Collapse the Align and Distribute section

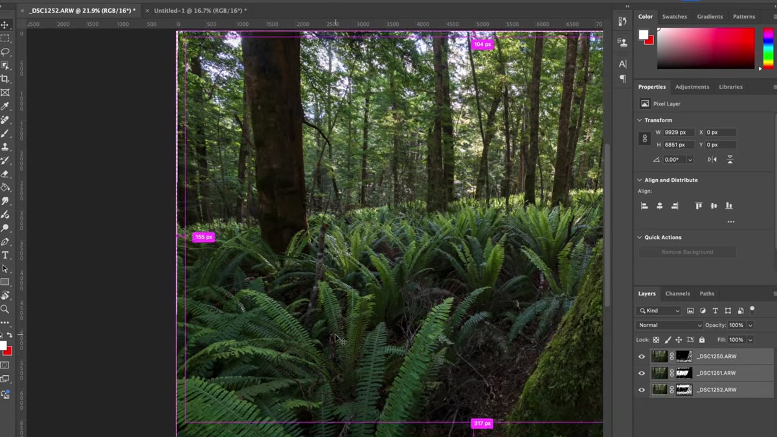point(640,180)
